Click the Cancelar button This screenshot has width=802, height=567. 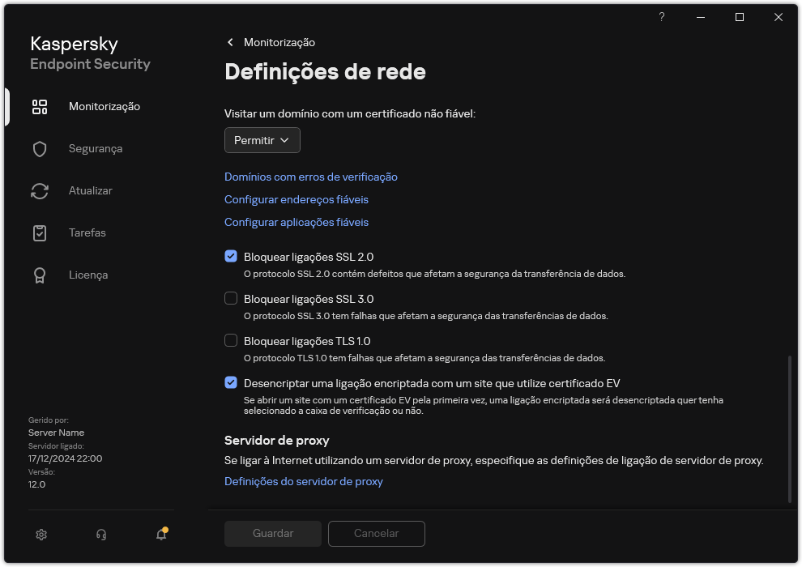[x=376, y=533]
